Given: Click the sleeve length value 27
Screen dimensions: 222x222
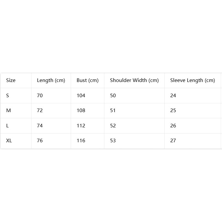Looking at the screenshot, I should click(173, 141).
